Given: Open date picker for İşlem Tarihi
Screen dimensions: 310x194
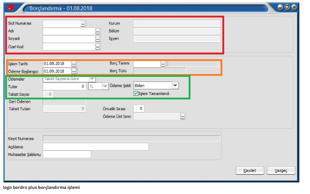Looking at the screenshot, I should [74, 63].
